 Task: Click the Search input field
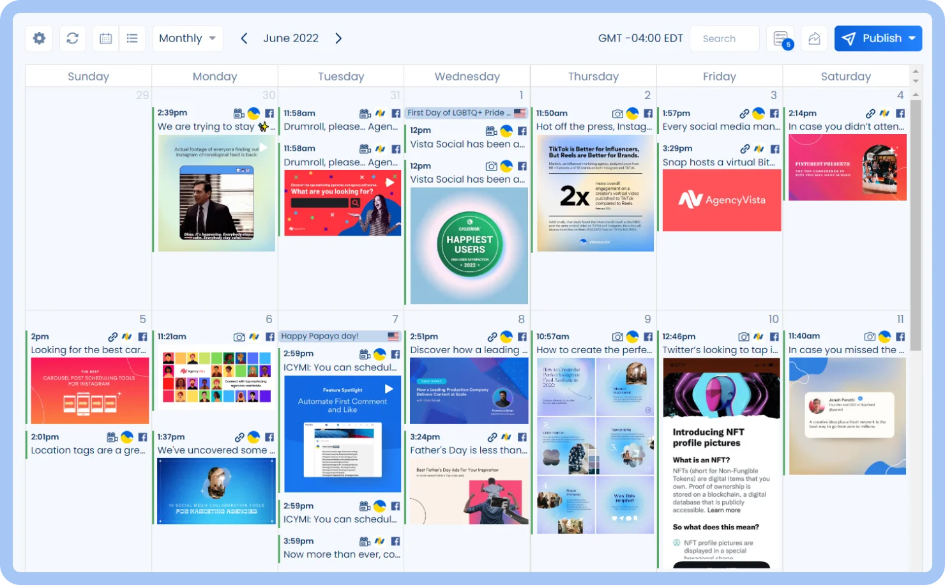(724, 38)
